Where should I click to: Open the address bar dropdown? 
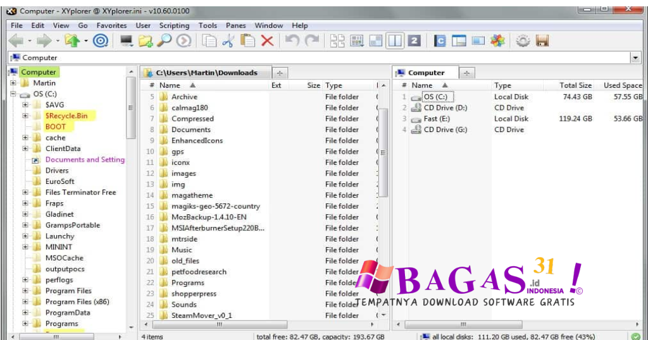coord(635,58)
